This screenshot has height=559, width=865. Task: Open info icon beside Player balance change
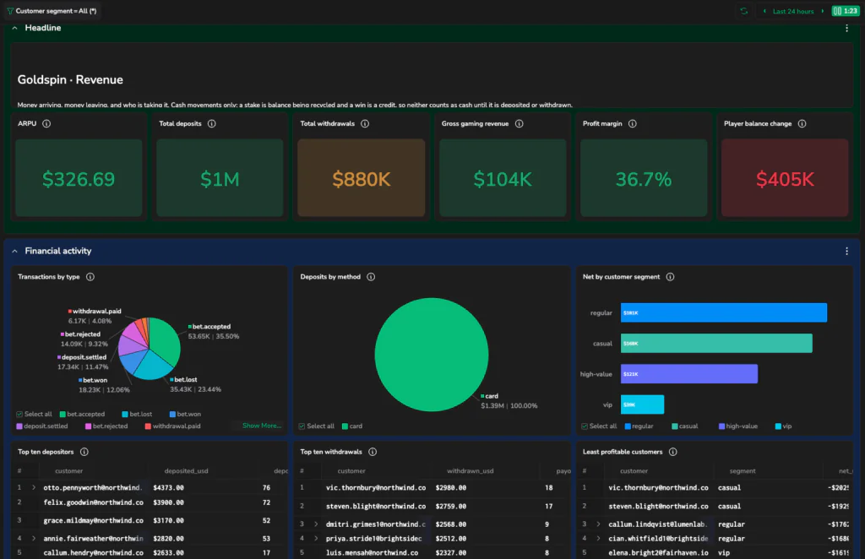click(x=802, y=123)
